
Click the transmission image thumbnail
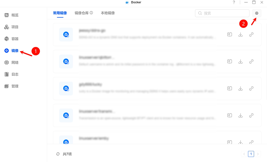click(x=66, y=115)
